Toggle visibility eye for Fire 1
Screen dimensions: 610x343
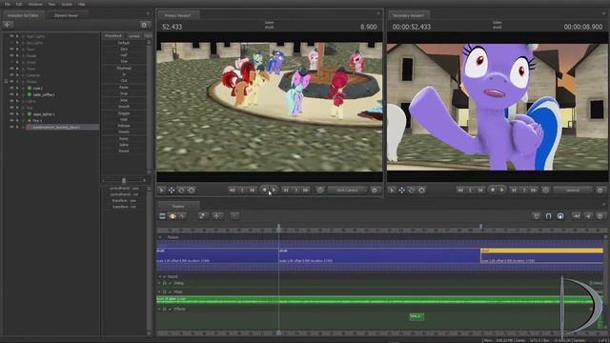coord(11,121)
